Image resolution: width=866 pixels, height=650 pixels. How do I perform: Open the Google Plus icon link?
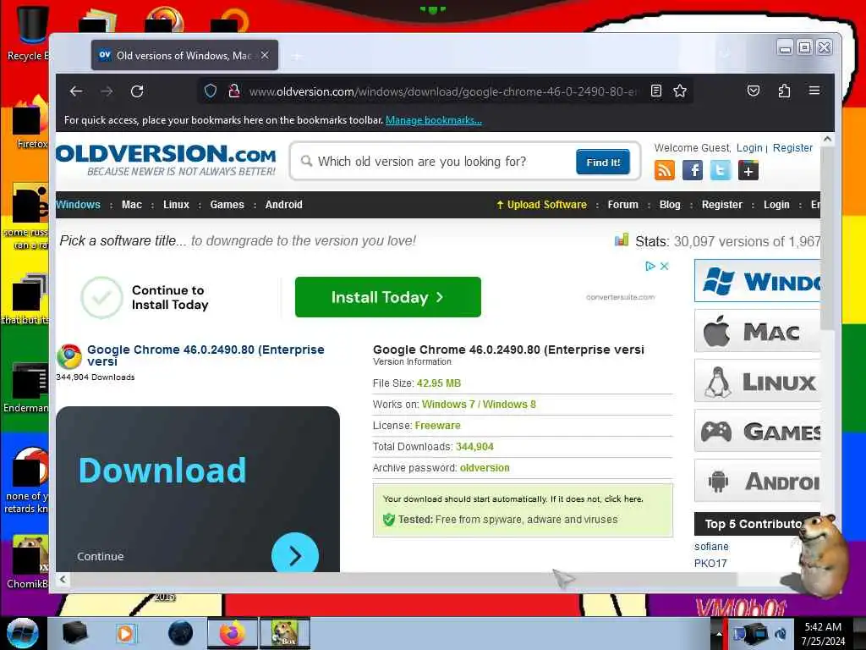pos(748,170)
